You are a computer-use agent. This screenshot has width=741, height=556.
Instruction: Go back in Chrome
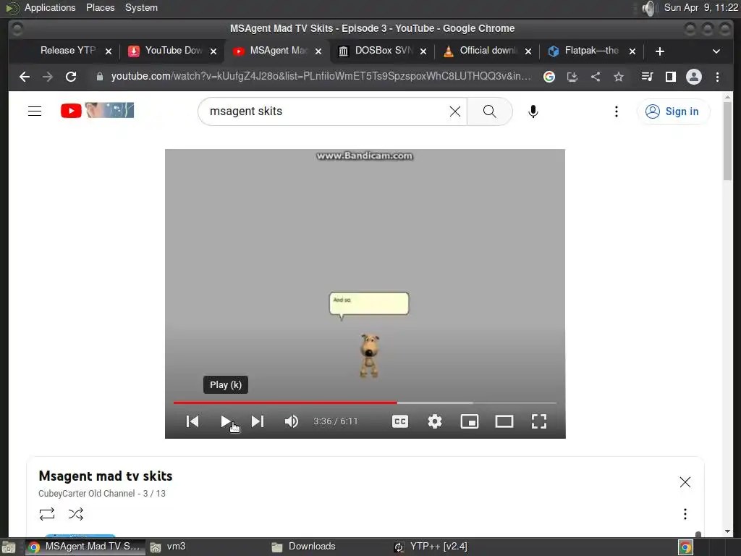point(25,77)
